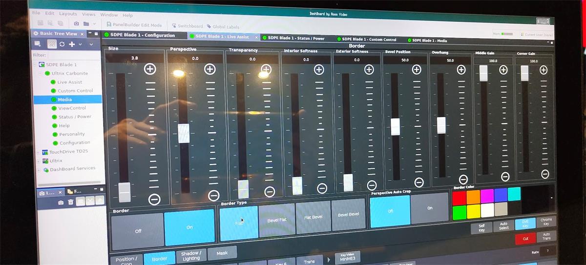This screenshot has width=586, height=265.
Task: Click the refresh icon in Basic Tree View
Action: 62,44
